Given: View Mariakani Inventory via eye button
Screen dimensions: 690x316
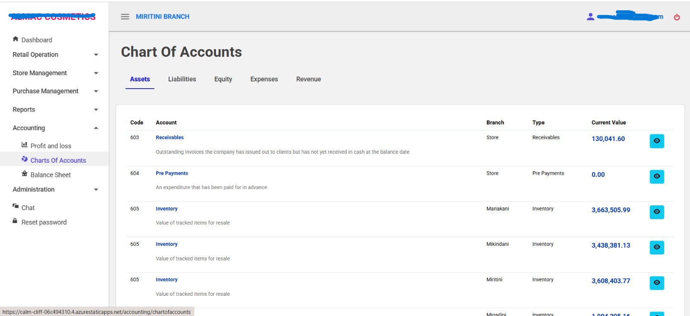Looking at the screenshot, I should click(656, 212).
